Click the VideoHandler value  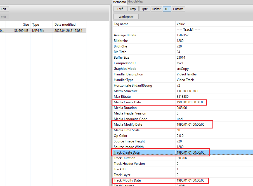pyautogui.click(x=187, y=74)
